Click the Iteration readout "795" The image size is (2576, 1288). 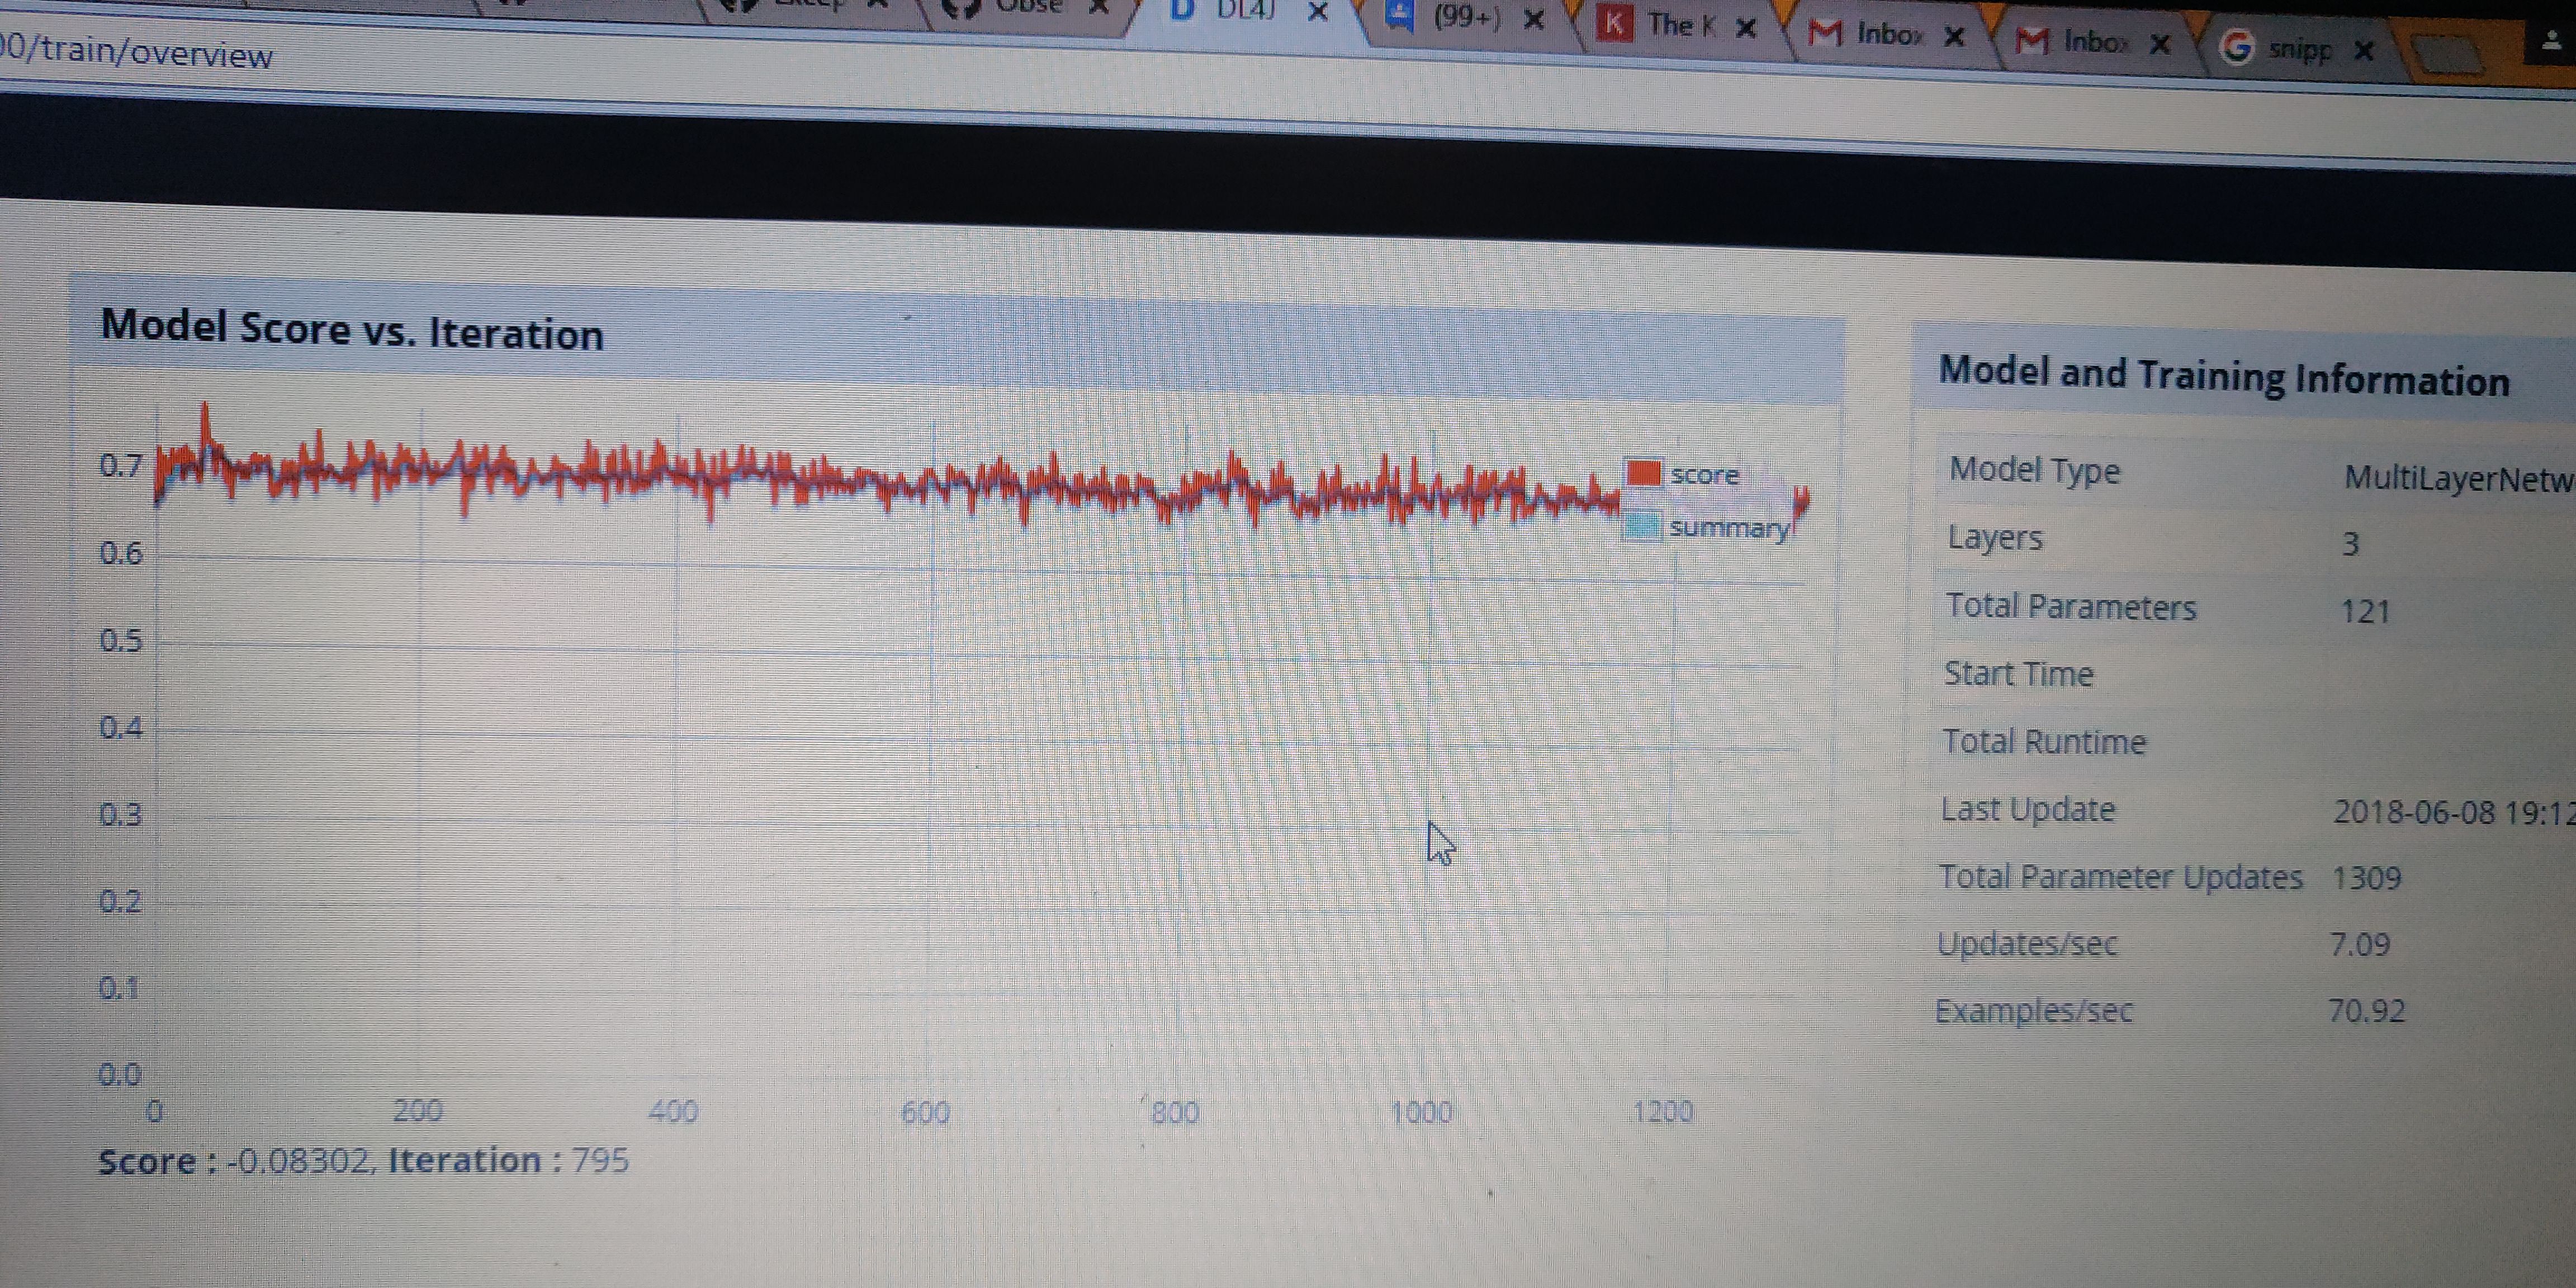point(600,1160)
